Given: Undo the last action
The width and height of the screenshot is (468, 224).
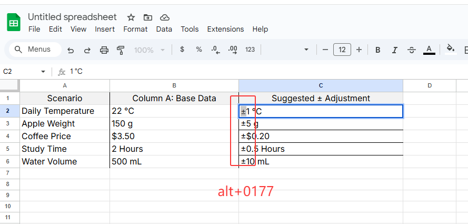Looking at the screenshot, I should [71, 50].
